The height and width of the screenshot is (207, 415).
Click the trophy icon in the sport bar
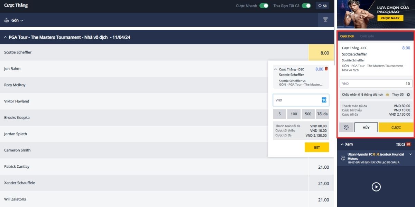325,20
